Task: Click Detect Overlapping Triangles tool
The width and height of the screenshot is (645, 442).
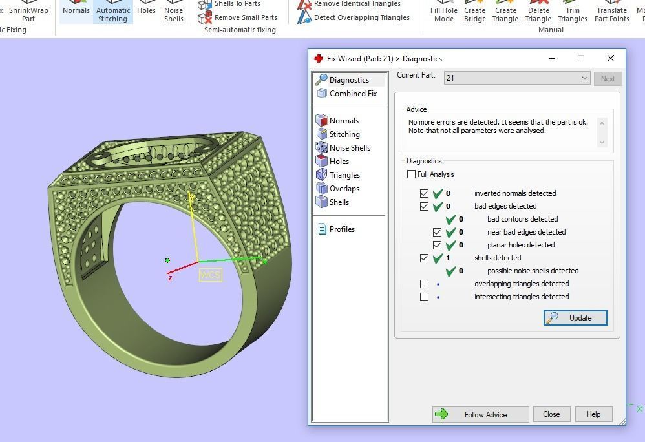Action: [x=354, y=17]
